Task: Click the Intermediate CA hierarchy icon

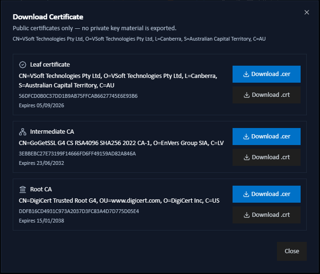Action: coord(23,132)
